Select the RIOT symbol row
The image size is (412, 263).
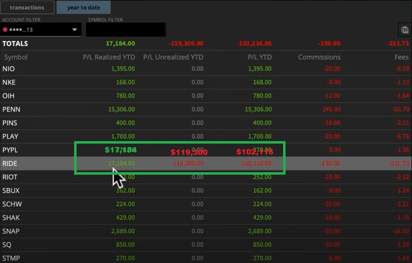(206, 177)
